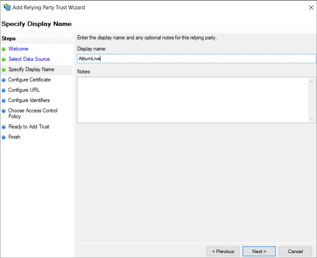Proceed with the Next button
The image size is (317, 258).
pyautogui.click(x=259, y=251)
